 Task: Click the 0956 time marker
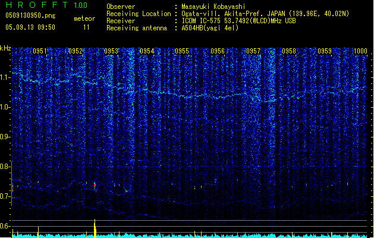(218, 51)
